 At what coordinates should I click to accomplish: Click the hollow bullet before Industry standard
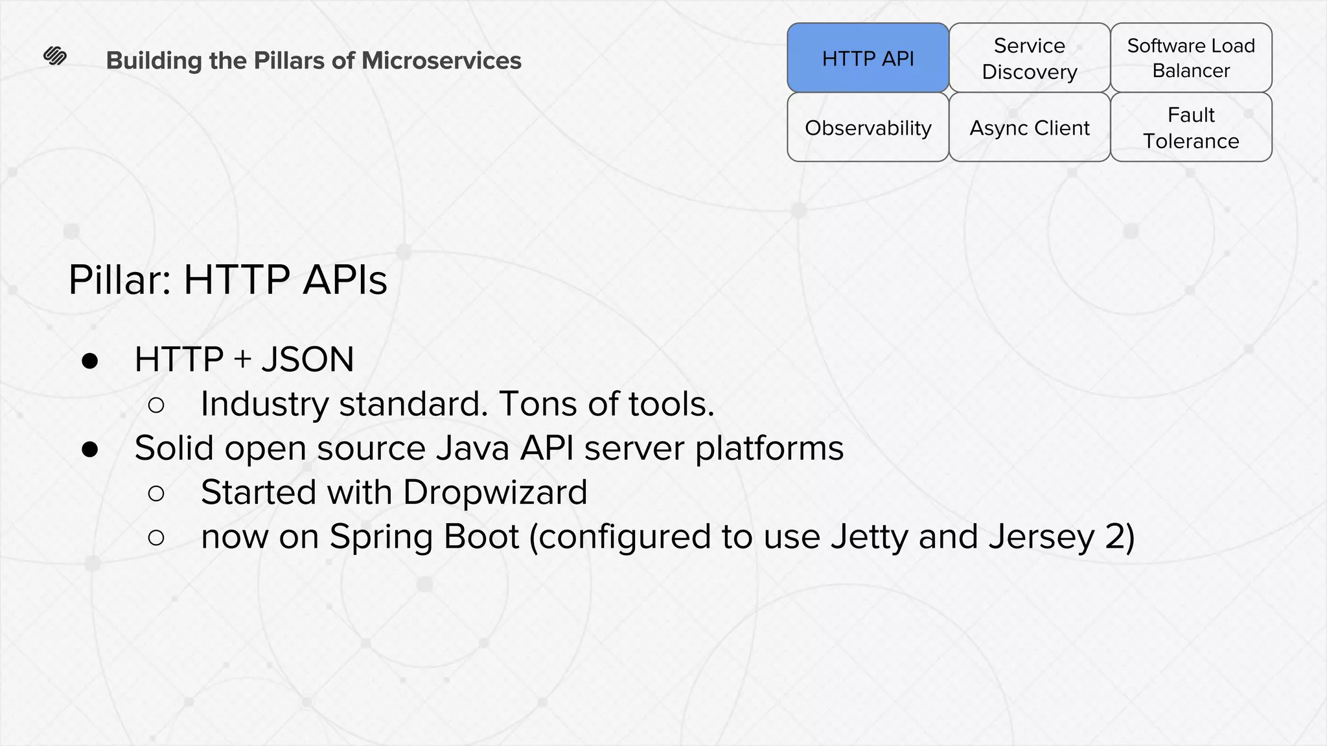click(x=156, y=406)
